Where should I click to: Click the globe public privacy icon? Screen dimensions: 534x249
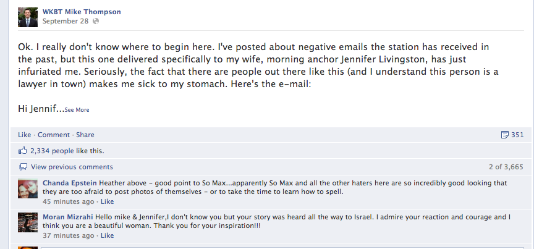click(96, 21)
